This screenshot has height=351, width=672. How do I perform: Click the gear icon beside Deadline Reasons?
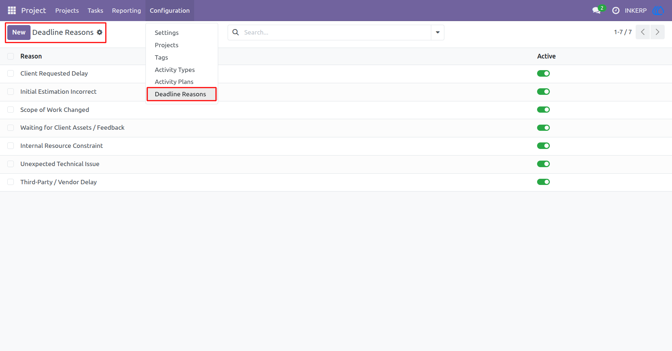click(x=100, y=32)
